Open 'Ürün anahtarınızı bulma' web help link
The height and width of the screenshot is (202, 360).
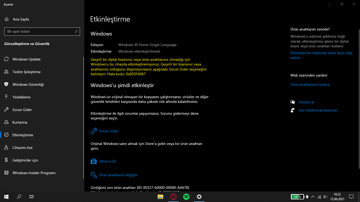[310, 84]
